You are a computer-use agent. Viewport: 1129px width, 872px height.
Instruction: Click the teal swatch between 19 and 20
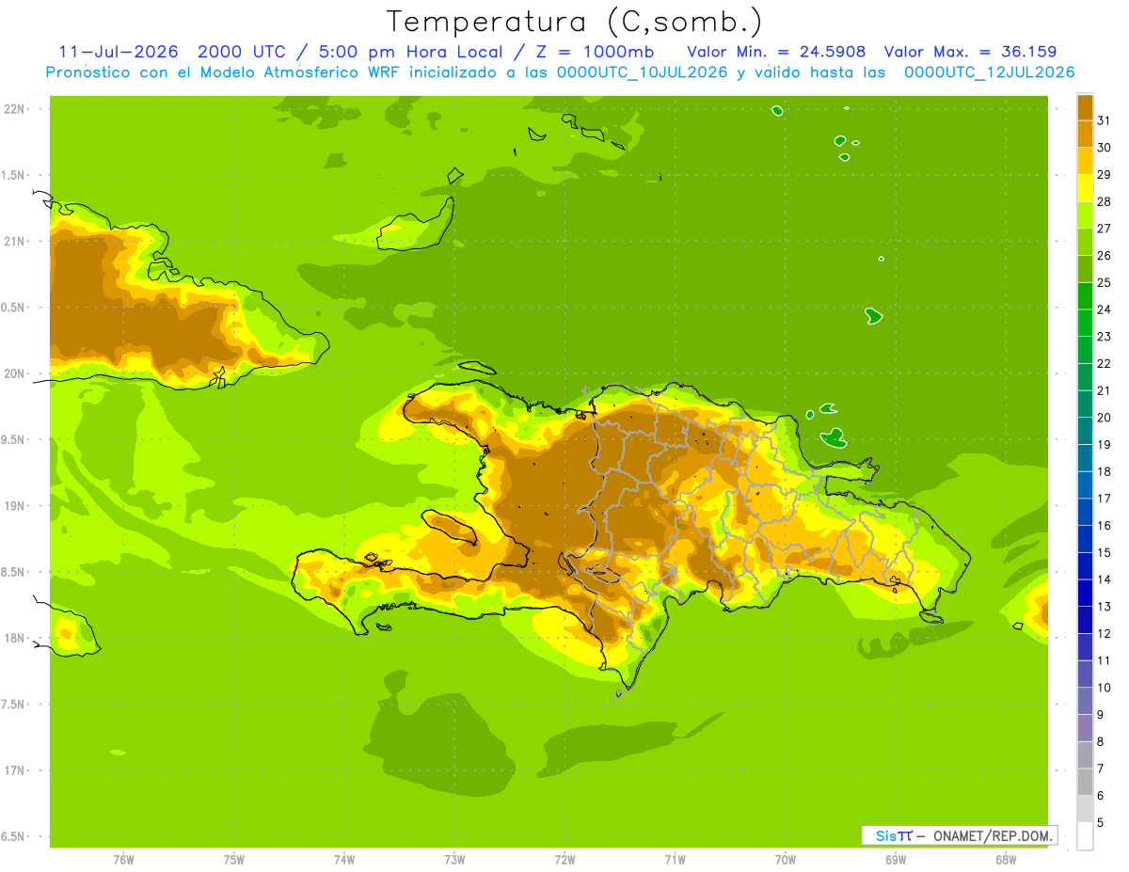pyautogui.click(x=1085, y=430)
